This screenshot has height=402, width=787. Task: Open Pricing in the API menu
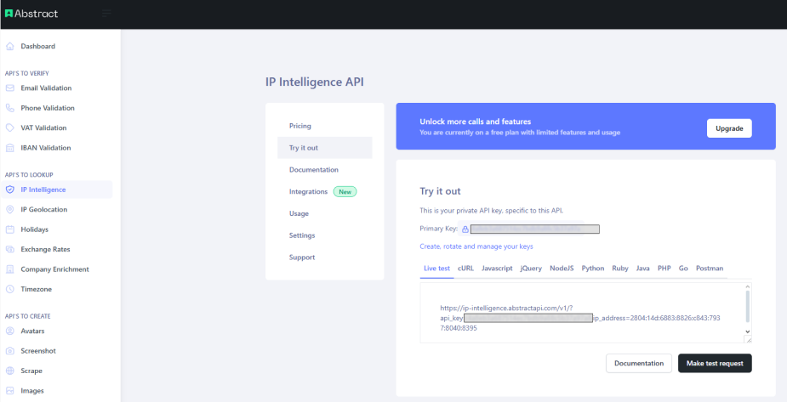click(300, 126)
